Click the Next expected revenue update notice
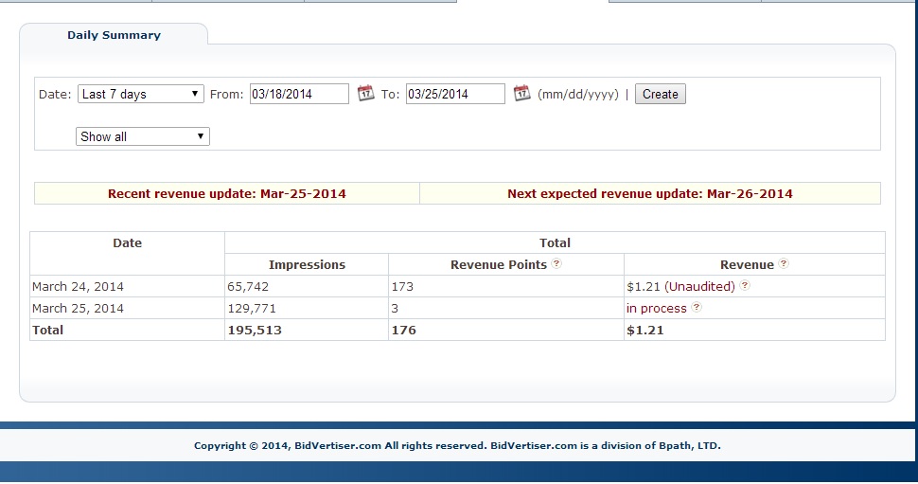Viewport: 918px width, 484px height. pos(650,193)
